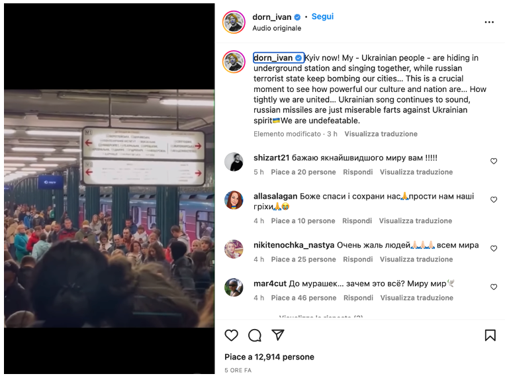
Task: Save the post with the bookmark icon
Action: click(x=490, y=335)
